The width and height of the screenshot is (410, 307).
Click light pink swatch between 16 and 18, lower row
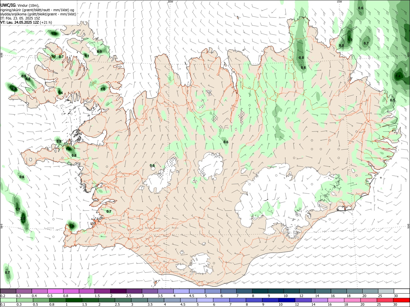(335, 300)
